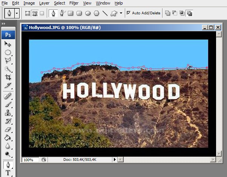This screenshot has width=227, height=177.
Task: Click horizontal scrollbar left arrow
Action: (x=120, y=160)
